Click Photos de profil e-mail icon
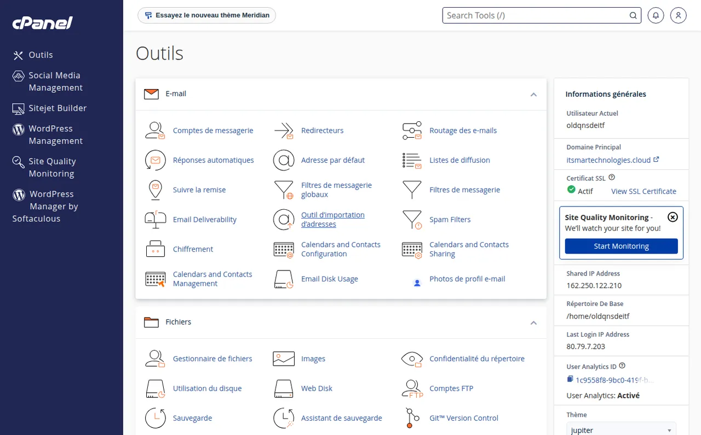The image size is (701, 435). 417,283
